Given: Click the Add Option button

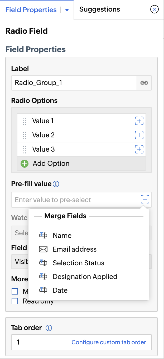Looking at the screenshot, I should click(51, 163).
